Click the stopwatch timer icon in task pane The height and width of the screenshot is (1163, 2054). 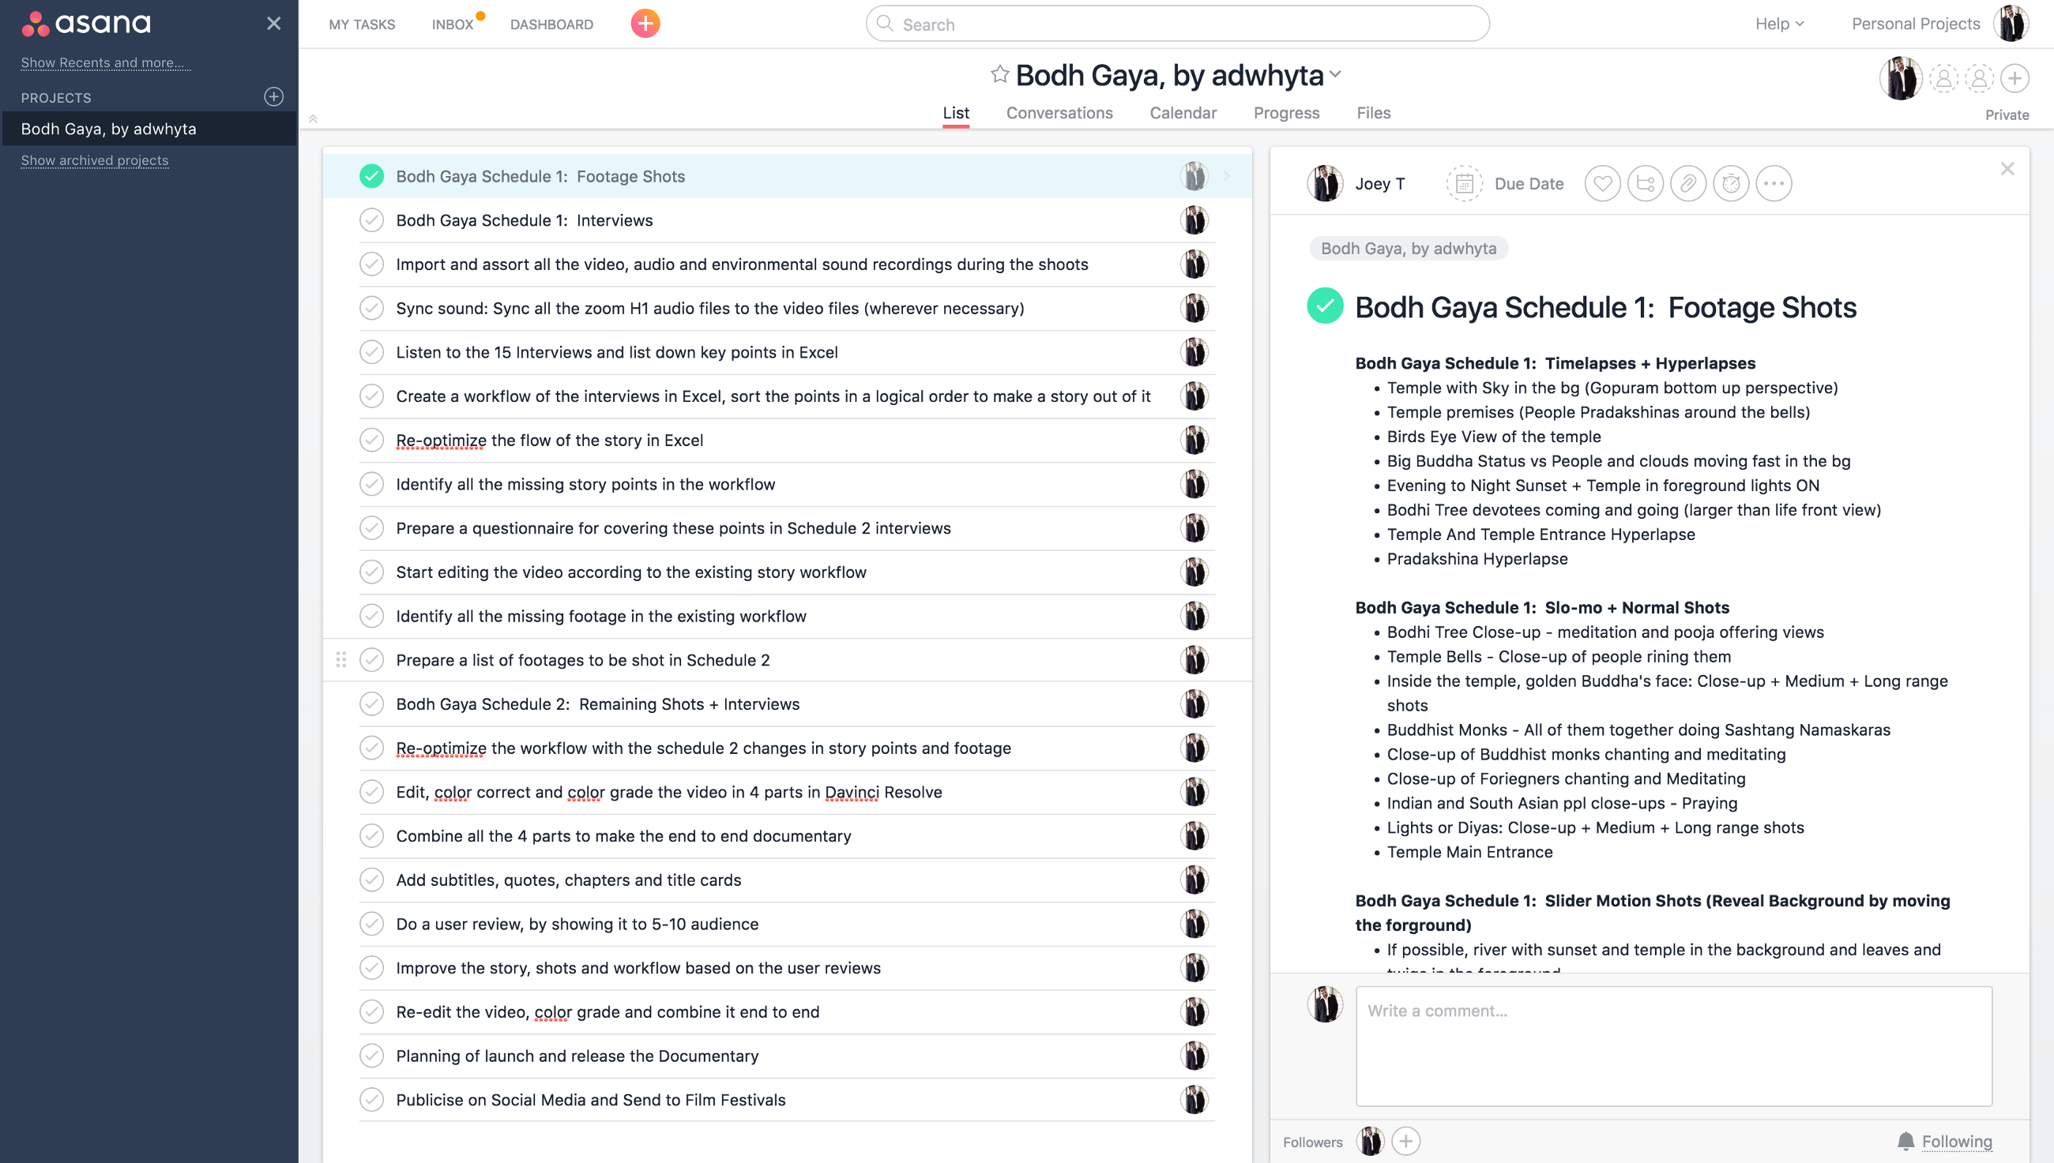(1730, 184)
